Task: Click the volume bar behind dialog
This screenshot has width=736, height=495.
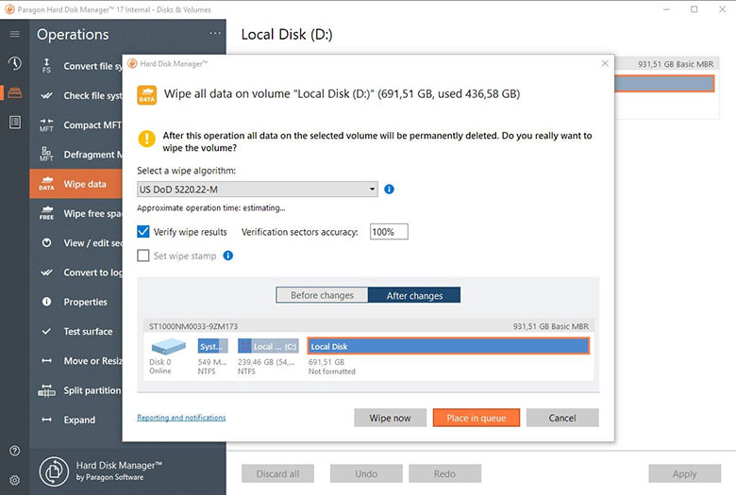Action: tap(664, 84)
